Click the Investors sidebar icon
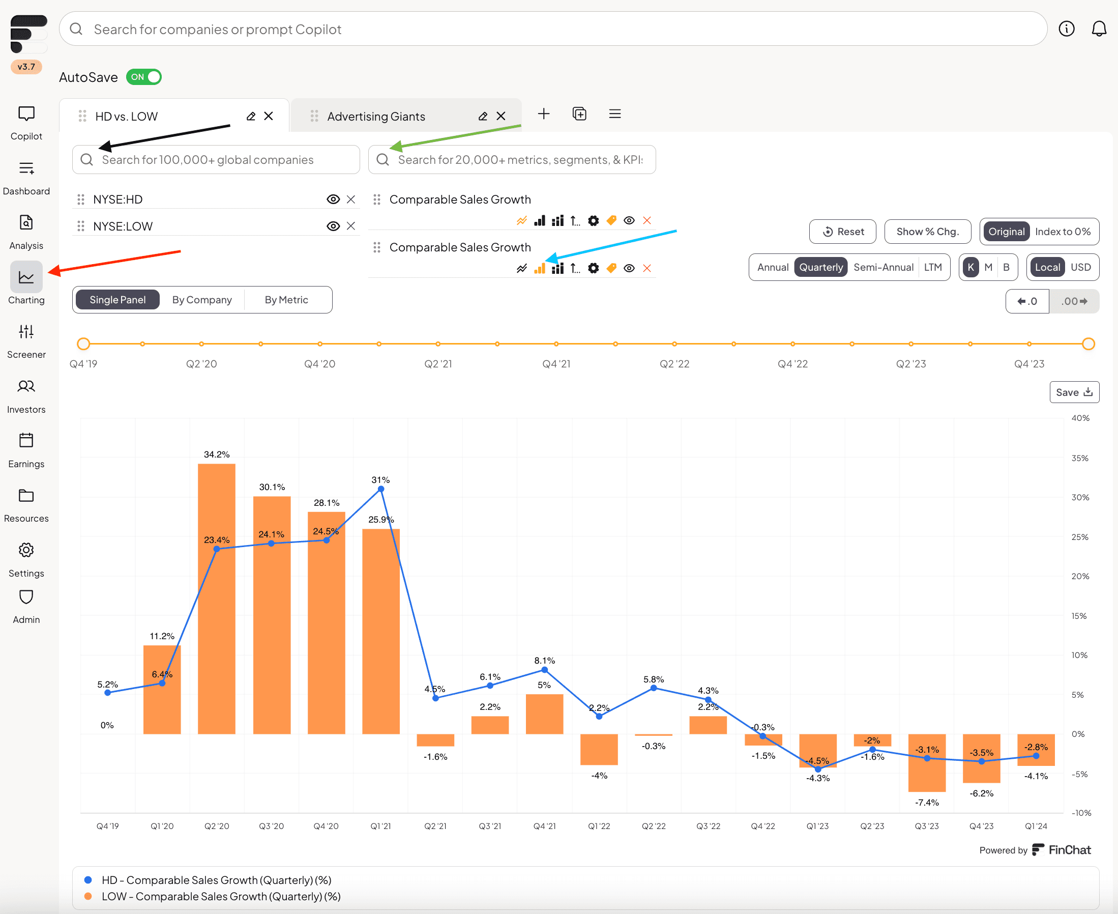This screenshot has width=1118, height=914. pyautogui.click(x=26, y=387)
